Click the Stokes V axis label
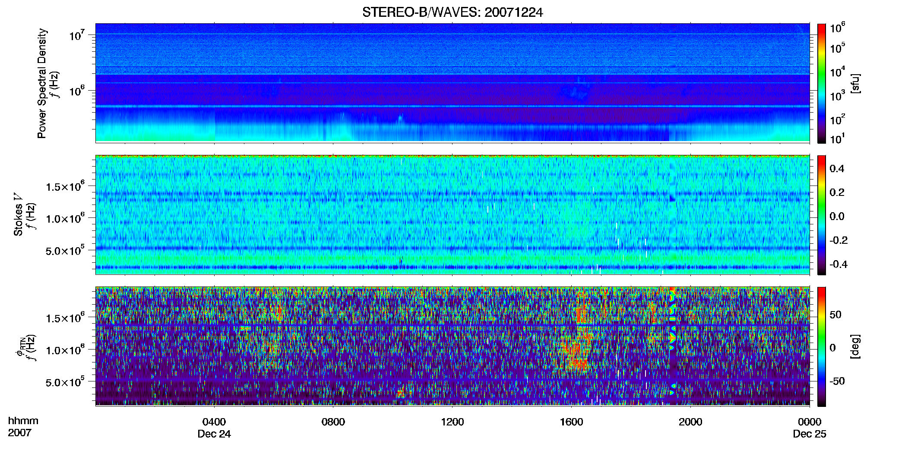 [x=18, y=214]
